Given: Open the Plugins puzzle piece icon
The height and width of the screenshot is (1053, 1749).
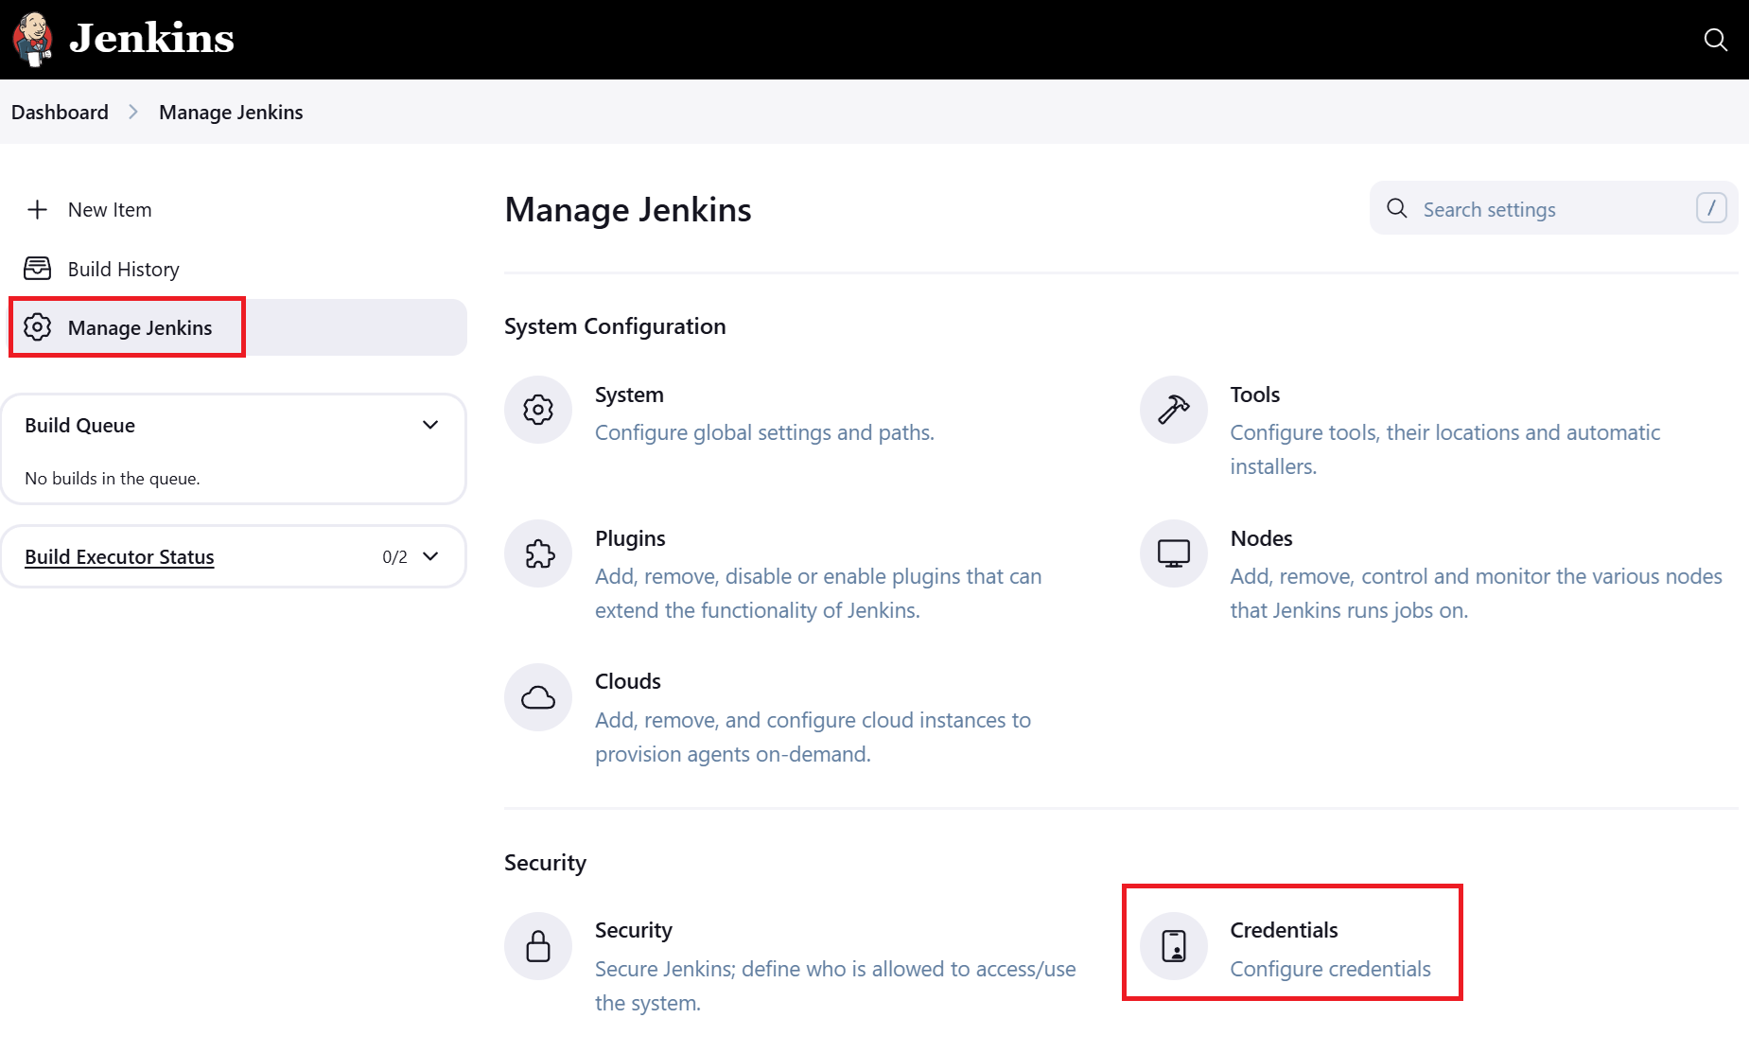Looking at the screenshot, I should click(x=538, y=553).
